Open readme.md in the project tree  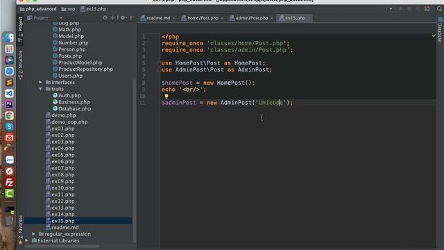(x=65, y=227)
